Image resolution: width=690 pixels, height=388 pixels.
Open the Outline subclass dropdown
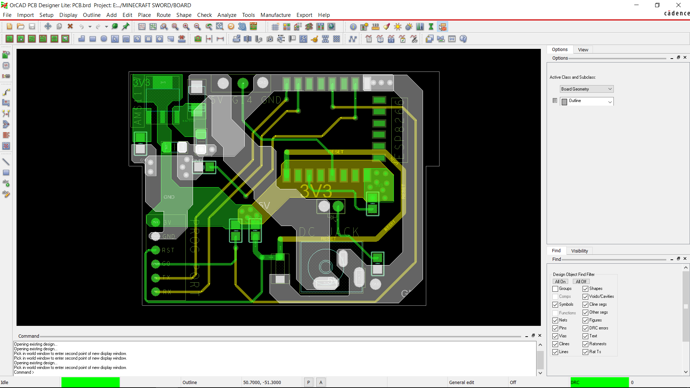point(586,102)
